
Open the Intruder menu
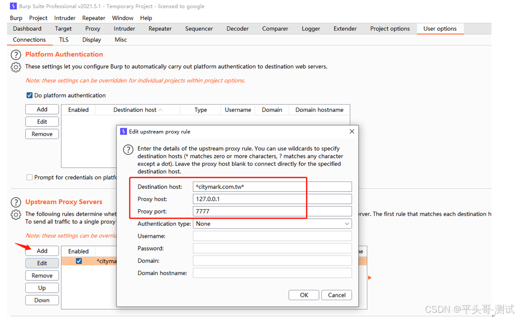point(65,18)
